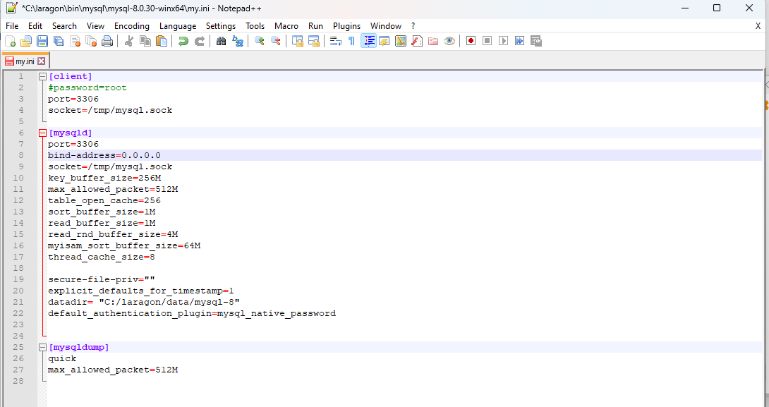
Task: Open the Search menu
Action: [64, 26]
